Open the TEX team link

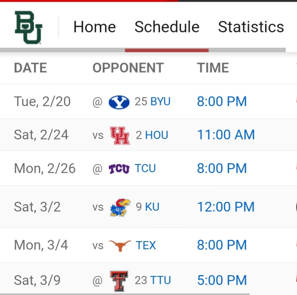(x=146, y=245)
